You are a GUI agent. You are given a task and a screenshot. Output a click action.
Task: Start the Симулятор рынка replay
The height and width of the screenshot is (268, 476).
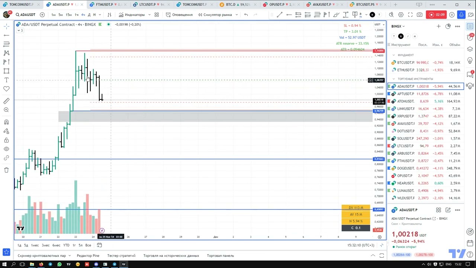point(215,15)
